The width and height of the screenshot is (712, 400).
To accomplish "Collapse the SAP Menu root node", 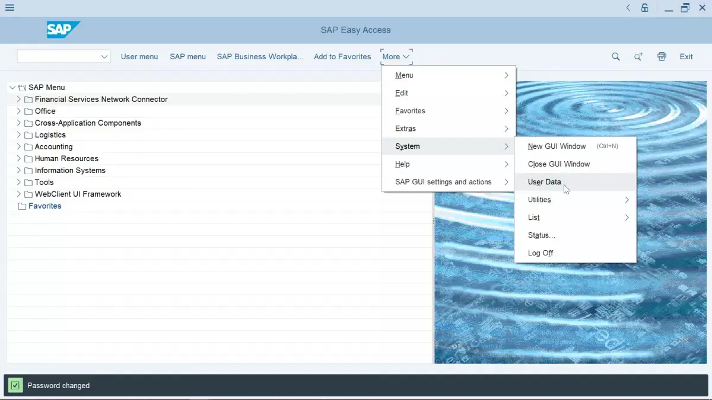I will pos(12,88).
